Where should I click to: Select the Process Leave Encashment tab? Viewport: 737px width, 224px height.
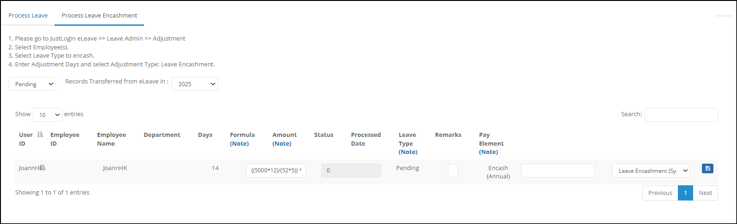pos(99,15)
